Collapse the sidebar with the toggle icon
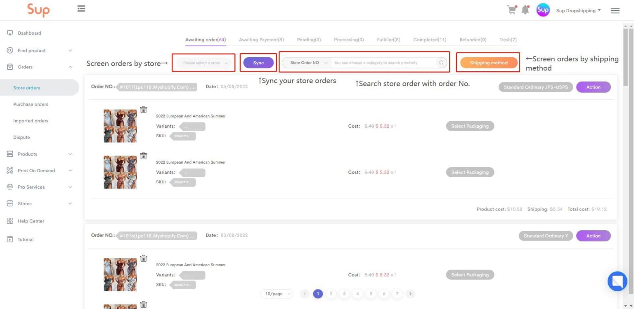 tap(81, 8)
